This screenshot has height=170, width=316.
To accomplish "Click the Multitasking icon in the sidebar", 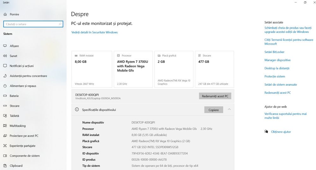I will click(5, 126).
